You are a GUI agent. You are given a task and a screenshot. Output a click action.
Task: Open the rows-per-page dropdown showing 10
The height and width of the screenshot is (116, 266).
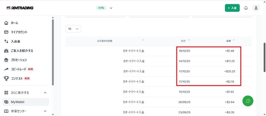click(73, 29)
